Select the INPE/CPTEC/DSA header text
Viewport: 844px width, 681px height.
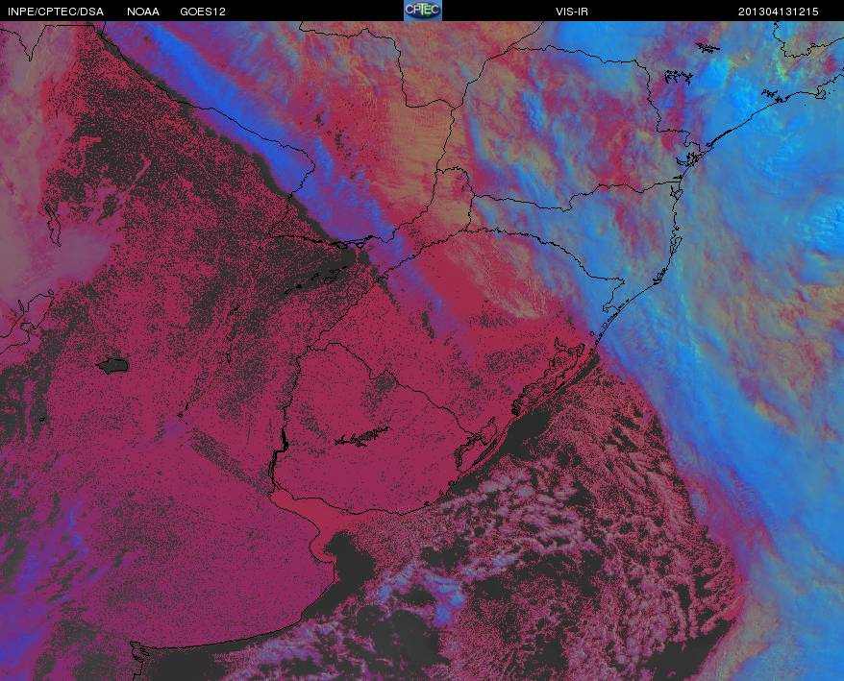click(x=56, y=12)
